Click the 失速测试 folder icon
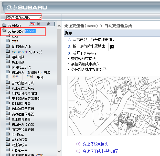This screenshot has height=156, width=160. tap(8, 61)
